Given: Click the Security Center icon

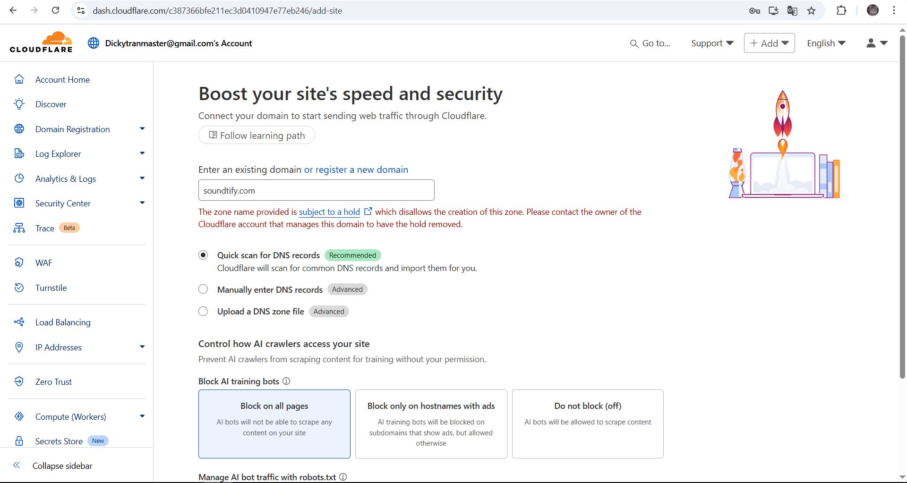Looking at the screenshot, I should coord(19,203).
